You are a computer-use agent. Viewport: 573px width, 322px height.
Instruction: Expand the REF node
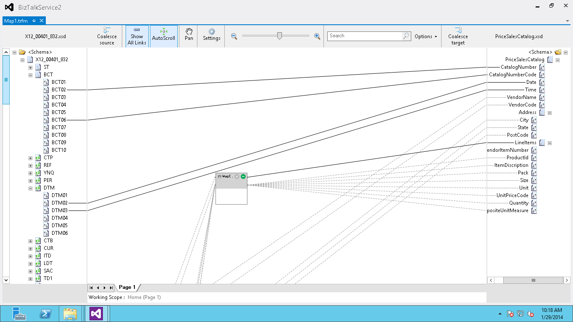click(30, 165)
